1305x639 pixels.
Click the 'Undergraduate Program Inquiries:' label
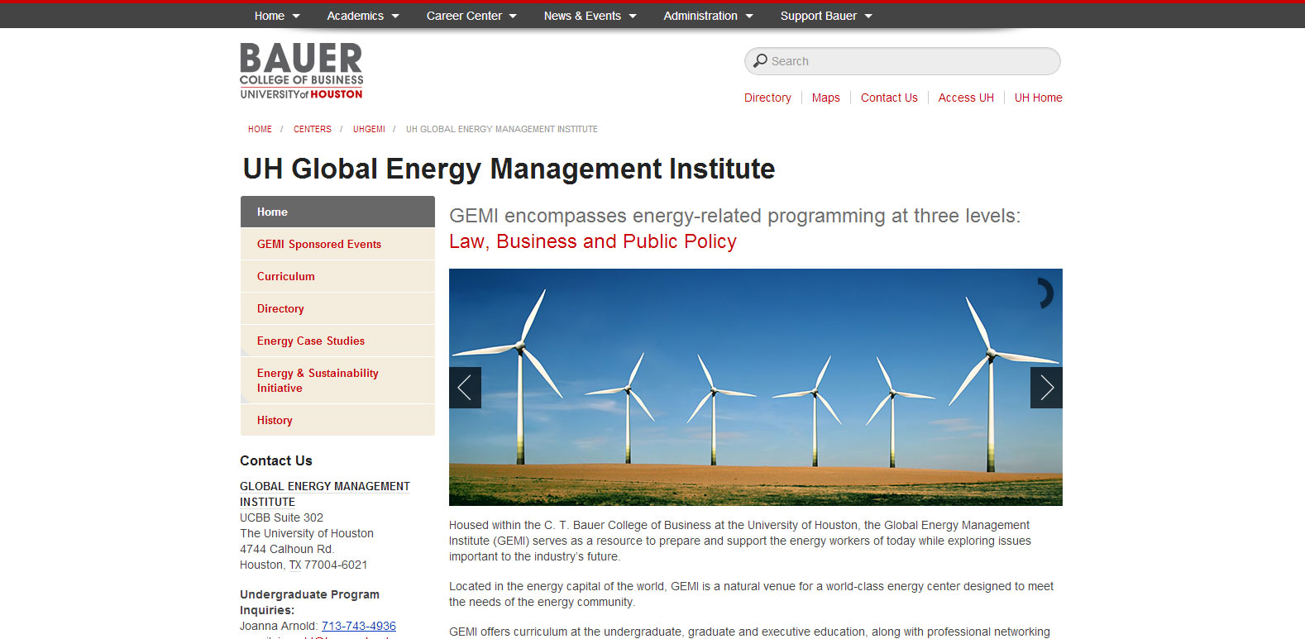(x=309, y=602)
